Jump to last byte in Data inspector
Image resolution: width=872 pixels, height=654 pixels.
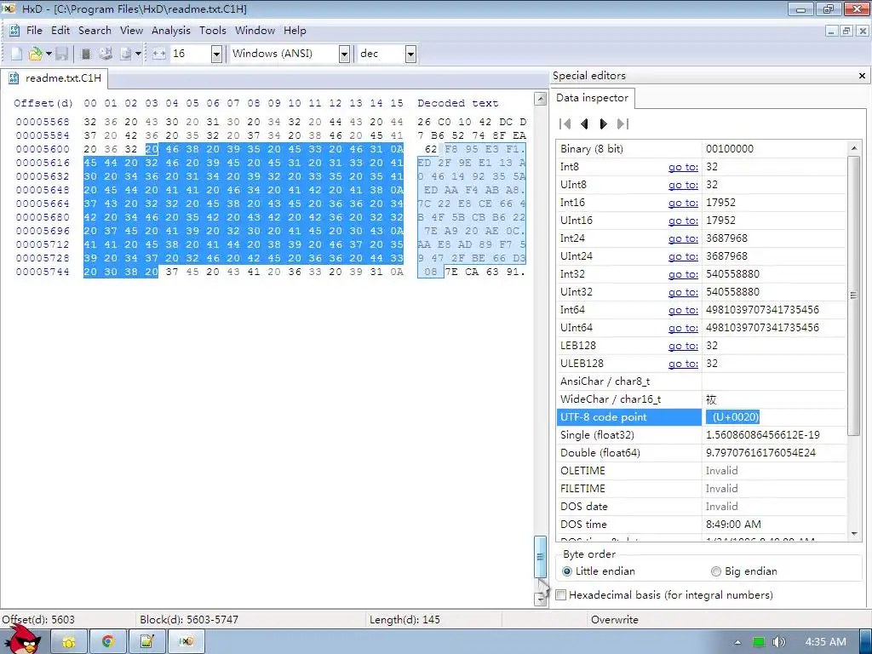622,124
